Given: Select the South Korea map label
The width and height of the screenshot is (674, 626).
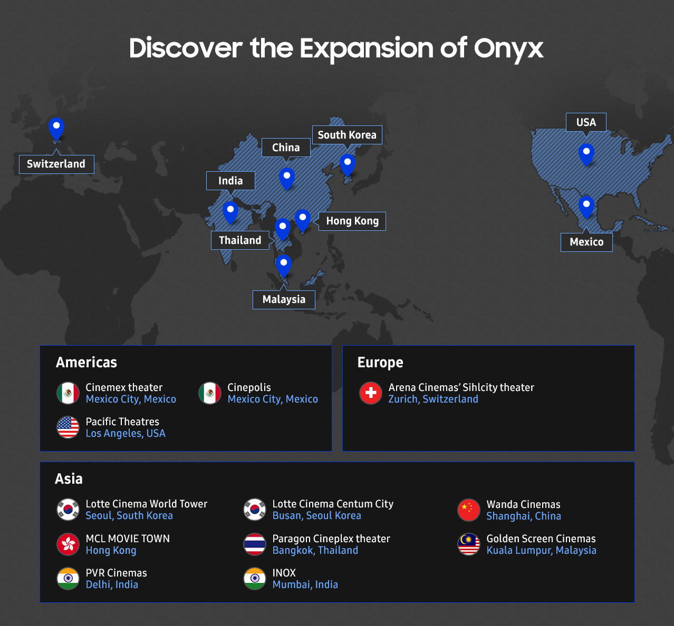Looking at the screenshot, I should [347, 135].
